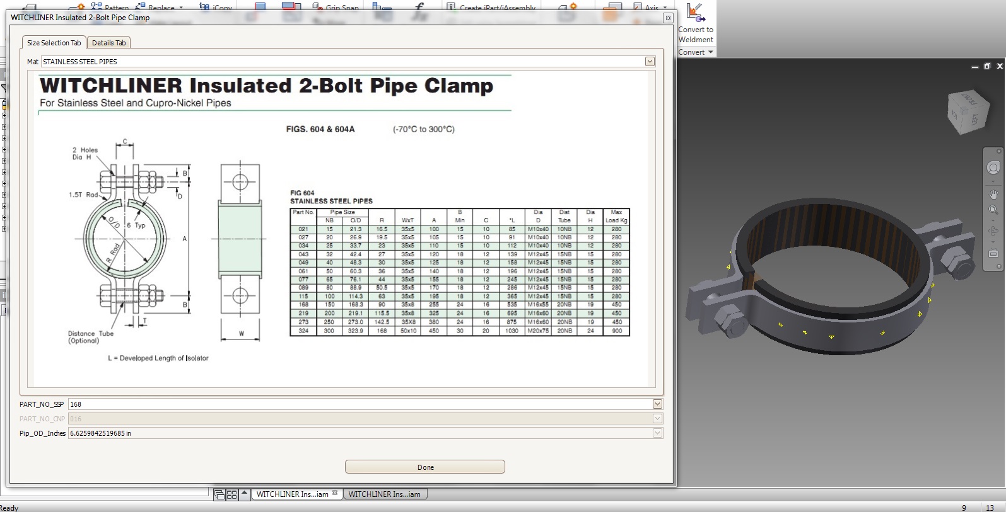Viewport: 1006px width, 512px height.
Task: Click the Distance Tube (Optional) drawing label
Action: (x=91, y=337)
